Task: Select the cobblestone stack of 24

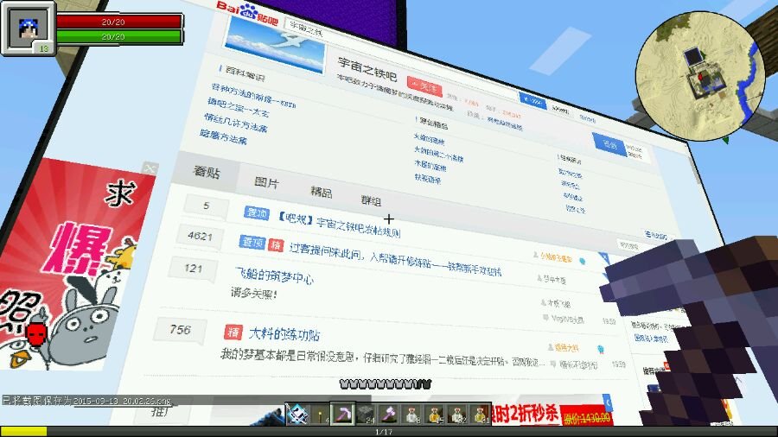Action: 366,415
